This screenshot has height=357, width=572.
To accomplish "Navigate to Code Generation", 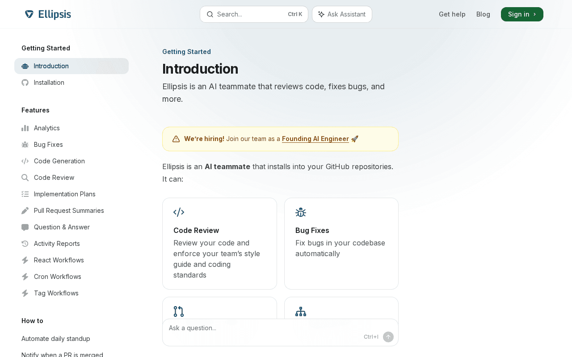I will [71, 161].
